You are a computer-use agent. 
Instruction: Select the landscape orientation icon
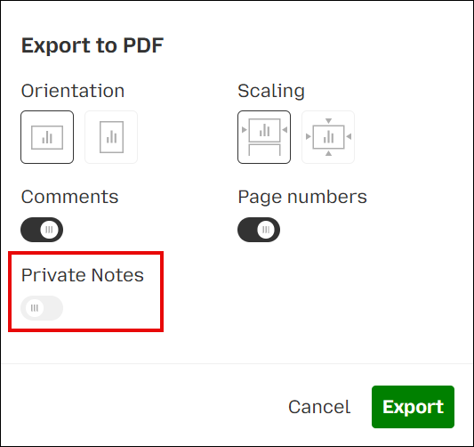tap(47, 137)
